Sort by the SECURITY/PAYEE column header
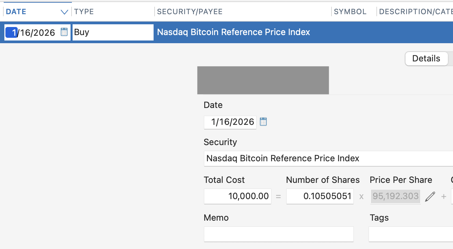 (x=190, y=12)
